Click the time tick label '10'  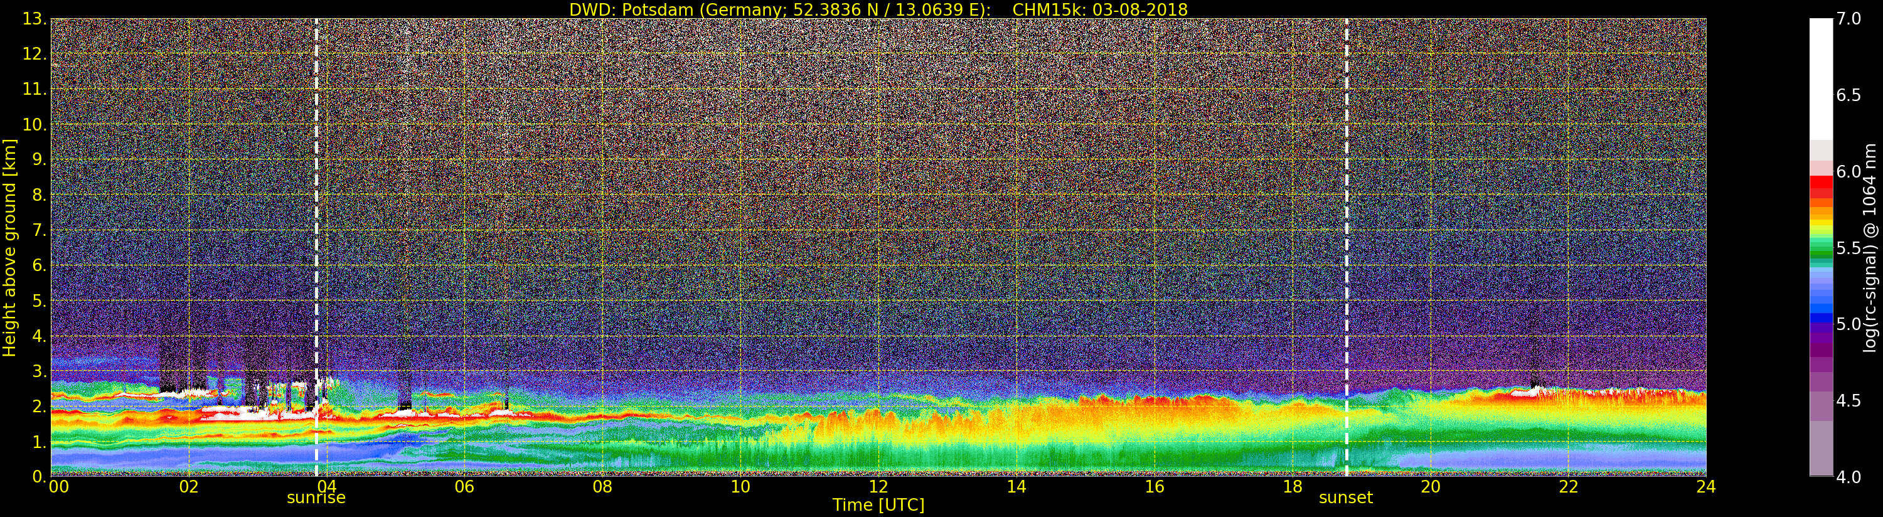[740, 486]
